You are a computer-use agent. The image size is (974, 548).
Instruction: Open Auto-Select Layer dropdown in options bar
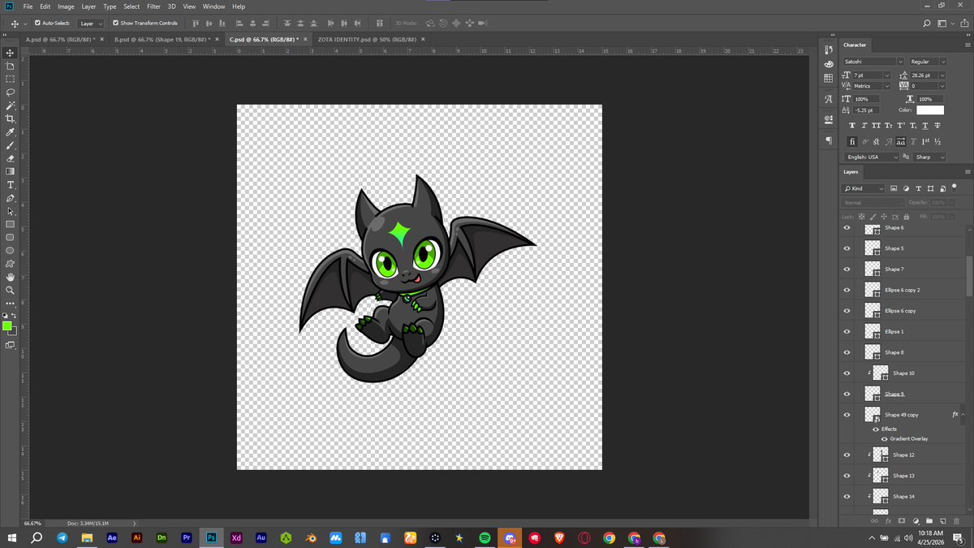(x=91, y=24)
